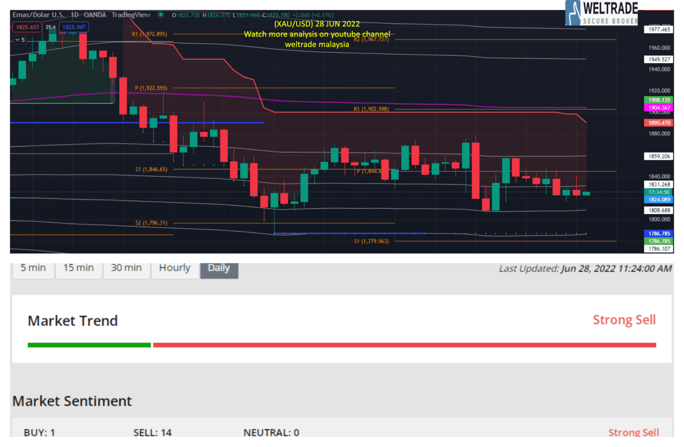Click price axis label 1949.527
The height and width of the screenshot is (447, 684).
[659, 59]
